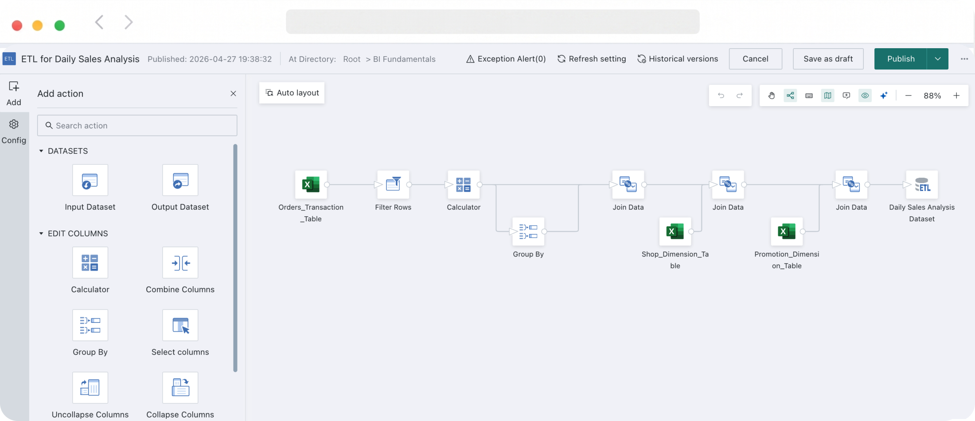The height and width of the screenshot is (421, 975).
Task: Click the Cancel button
Action: pos(755,59)
